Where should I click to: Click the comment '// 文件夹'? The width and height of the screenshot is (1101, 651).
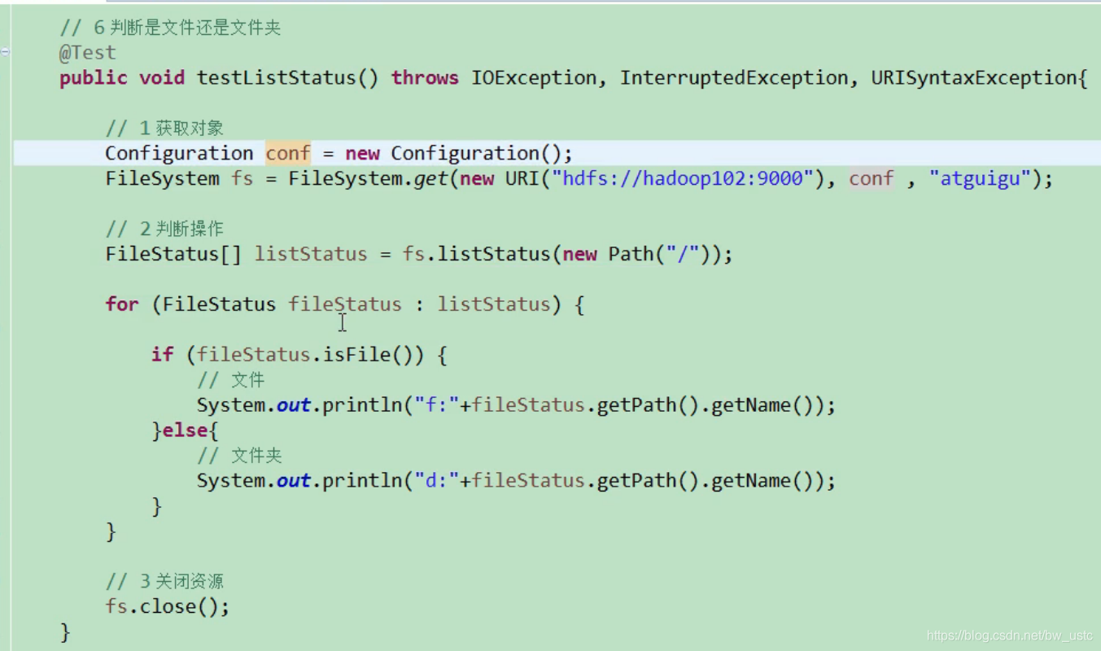(x=240, y=456)
